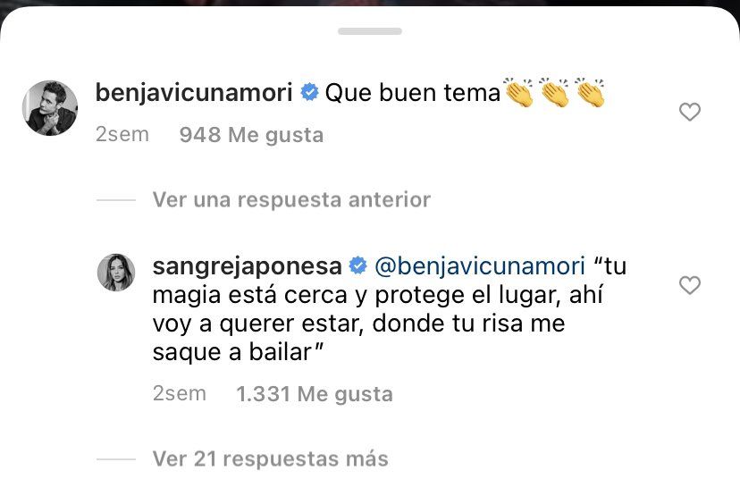
Task: View the '1.331 Me gusta' likes list
Action: [315, 394]
